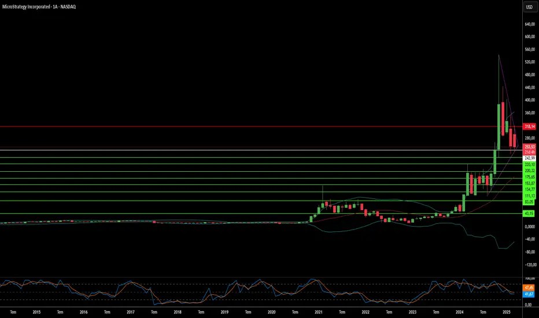Click the blue 41,67 indicator value label
The width and height of the screenshot is (539, 318).
click(x=529, y=294)
